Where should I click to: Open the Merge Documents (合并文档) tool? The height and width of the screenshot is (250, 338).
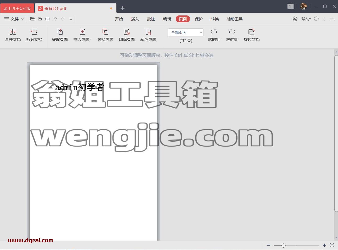click(x=13, y=35)
